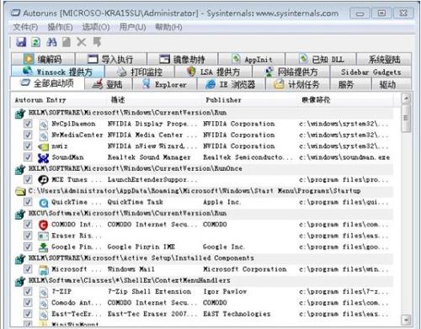
Task: Click the scrollbar up arrow
Action: (406, 98)
